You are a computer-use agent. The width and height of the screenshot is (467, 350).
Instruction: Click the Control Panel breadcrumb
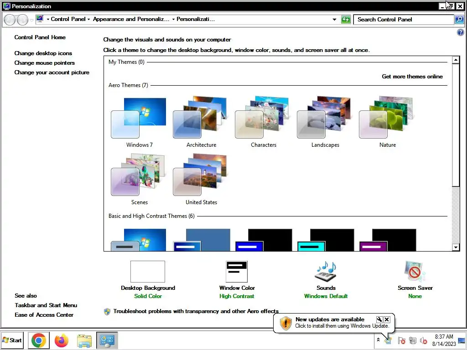68,19
